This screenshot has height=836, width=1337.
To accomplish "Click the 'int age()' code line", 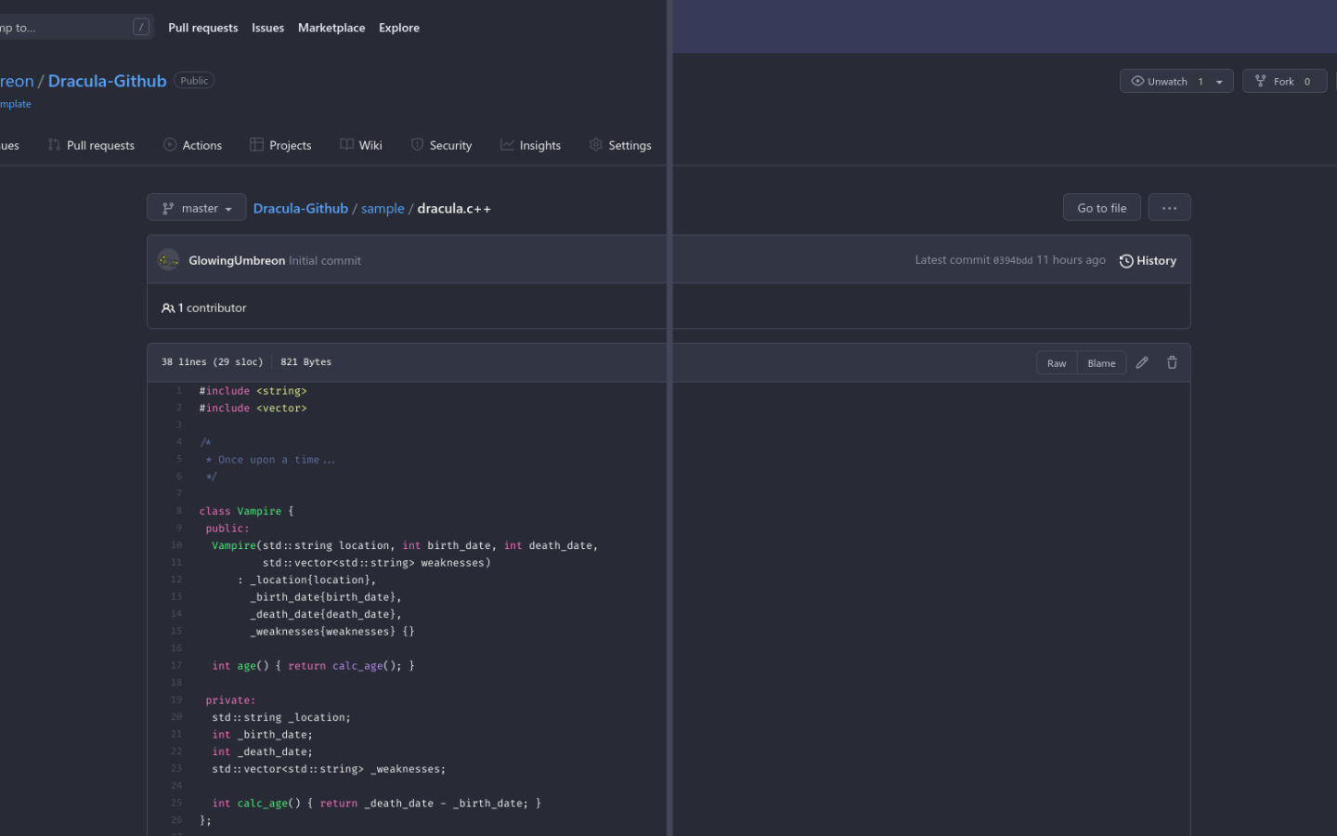I will pyautogui.click(x=313, y=666).
